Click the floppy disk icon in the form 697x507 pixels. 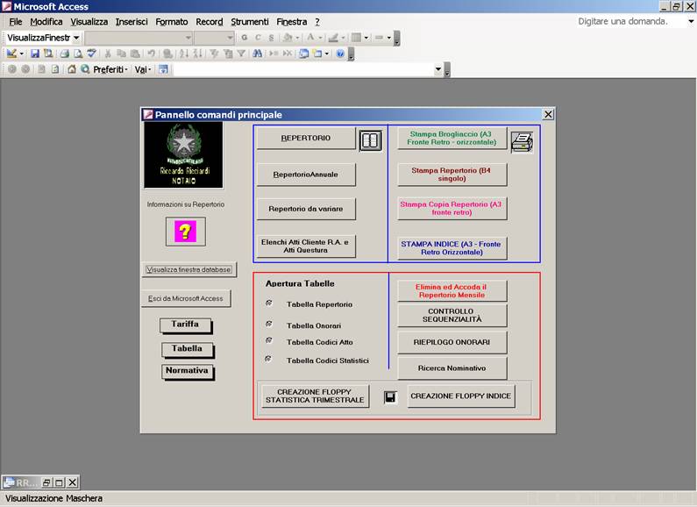pos(390,396)
